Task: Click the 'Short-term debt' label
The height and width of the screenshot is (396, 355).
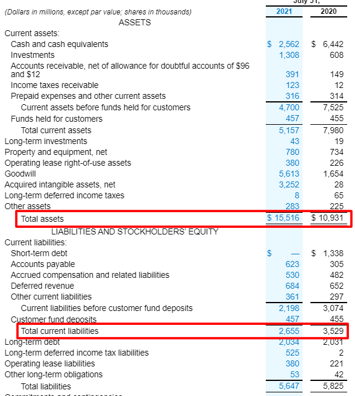Action: (39, 254)
